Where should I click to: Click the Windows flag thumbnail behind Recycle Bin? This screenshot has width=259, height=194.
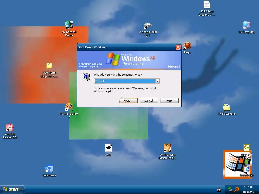pyautogui.click(x=237, y=164)
